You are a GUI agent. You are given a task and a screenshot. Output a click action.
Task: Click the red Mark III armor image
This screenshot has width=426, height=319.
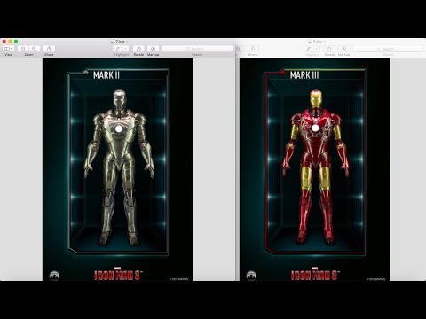coord(316,167)
